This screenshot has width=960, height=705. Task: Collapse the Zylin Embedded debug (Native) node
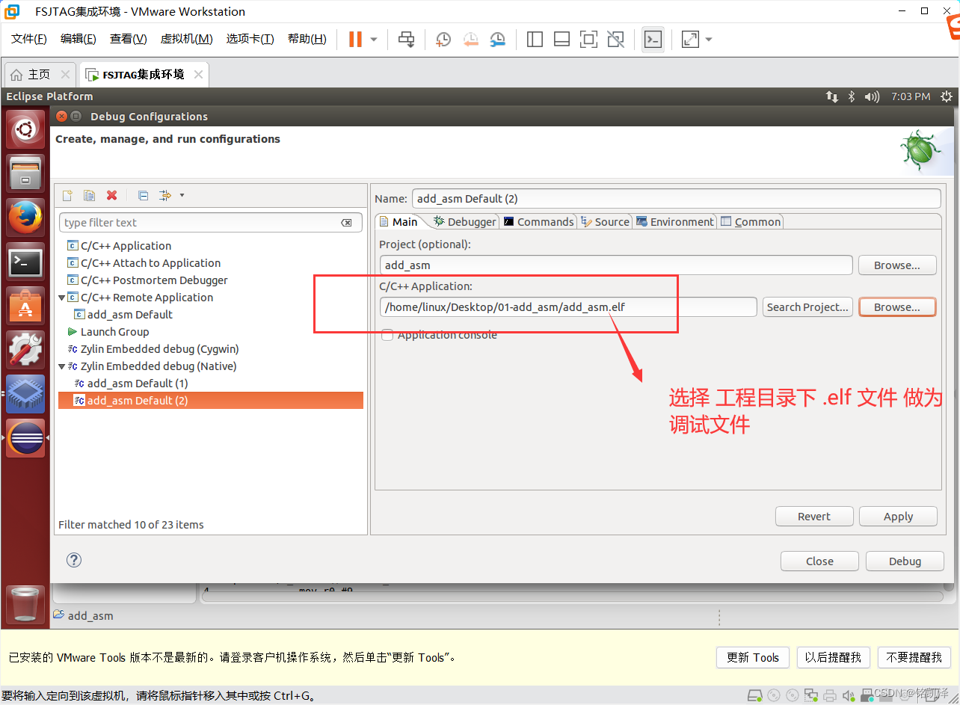click(x=63, y=366)
